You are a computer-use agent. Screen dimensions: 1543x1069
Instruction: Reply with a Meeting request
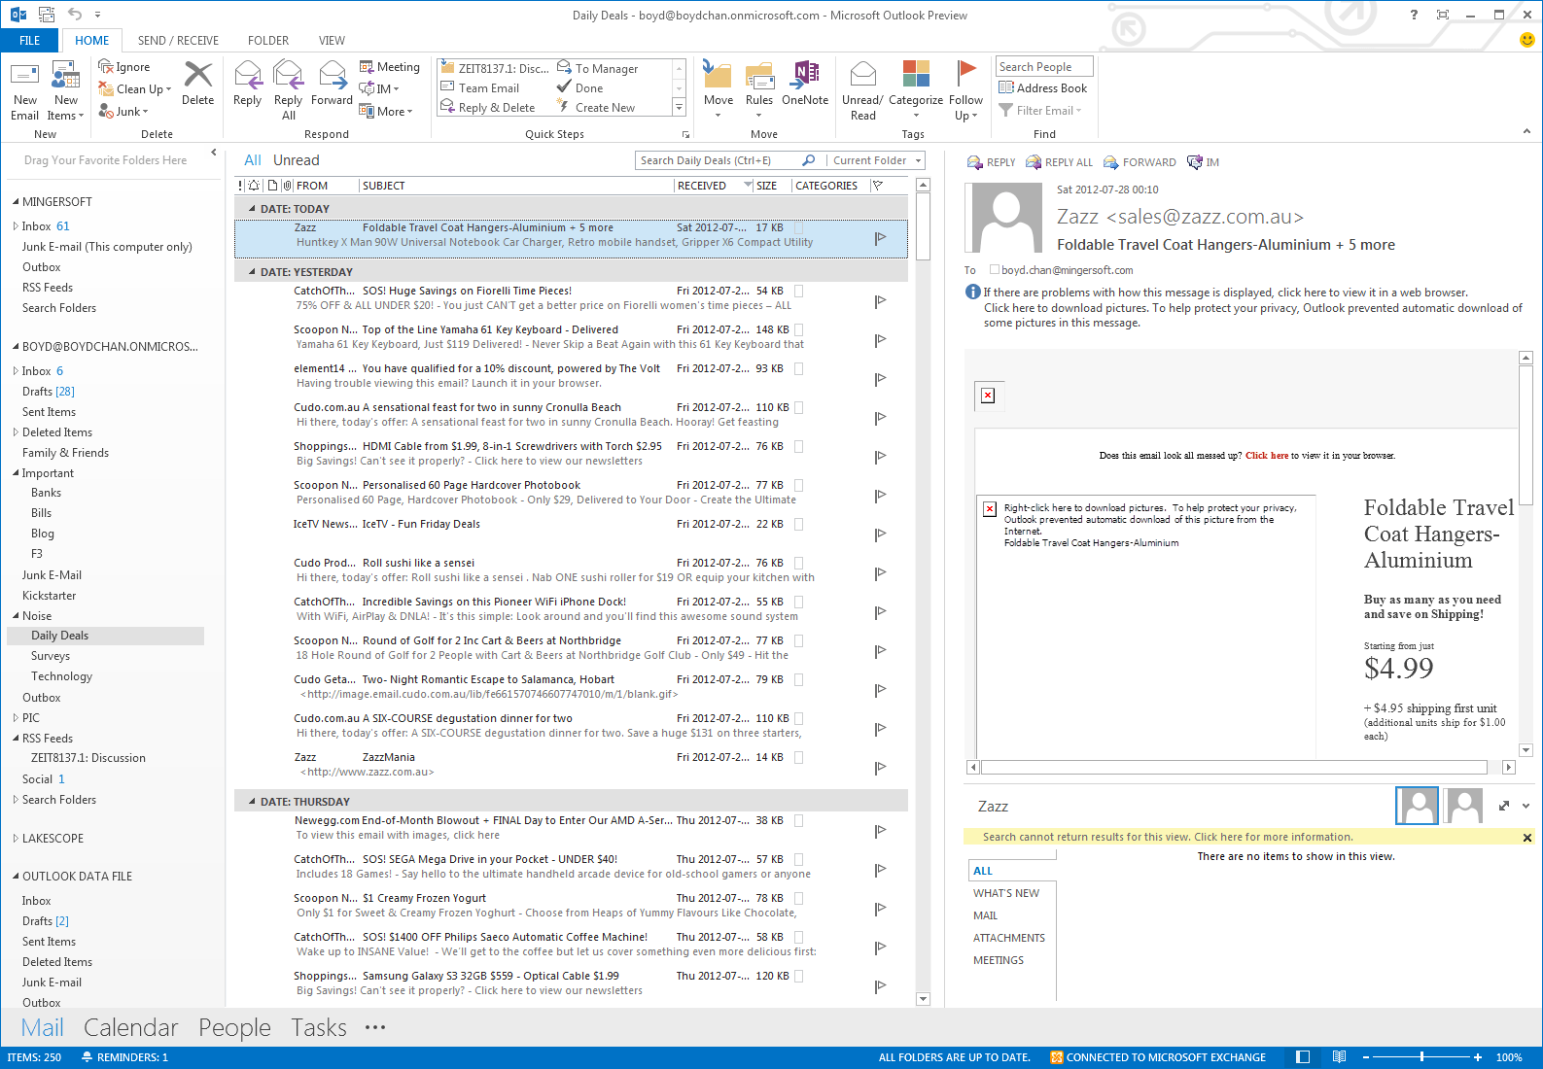coord(390,67)
